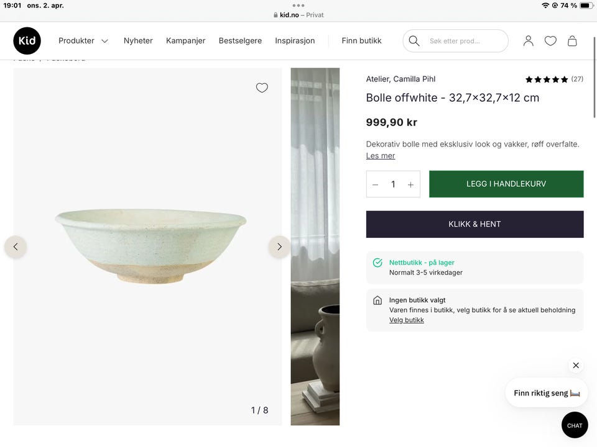Click the 'Legg i handlekurv' button
This screenshot has width=597, height=447.
(506, 184)
